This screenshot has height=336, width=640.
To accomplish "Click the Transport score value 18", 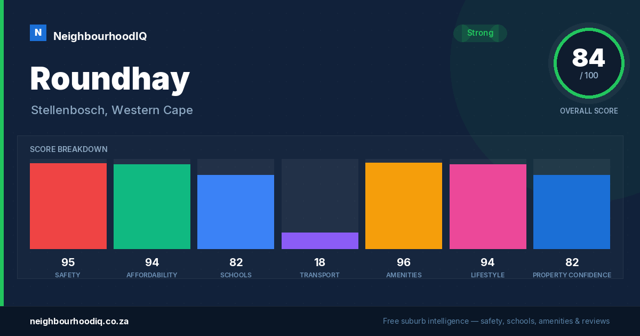I will pos(320,262).
